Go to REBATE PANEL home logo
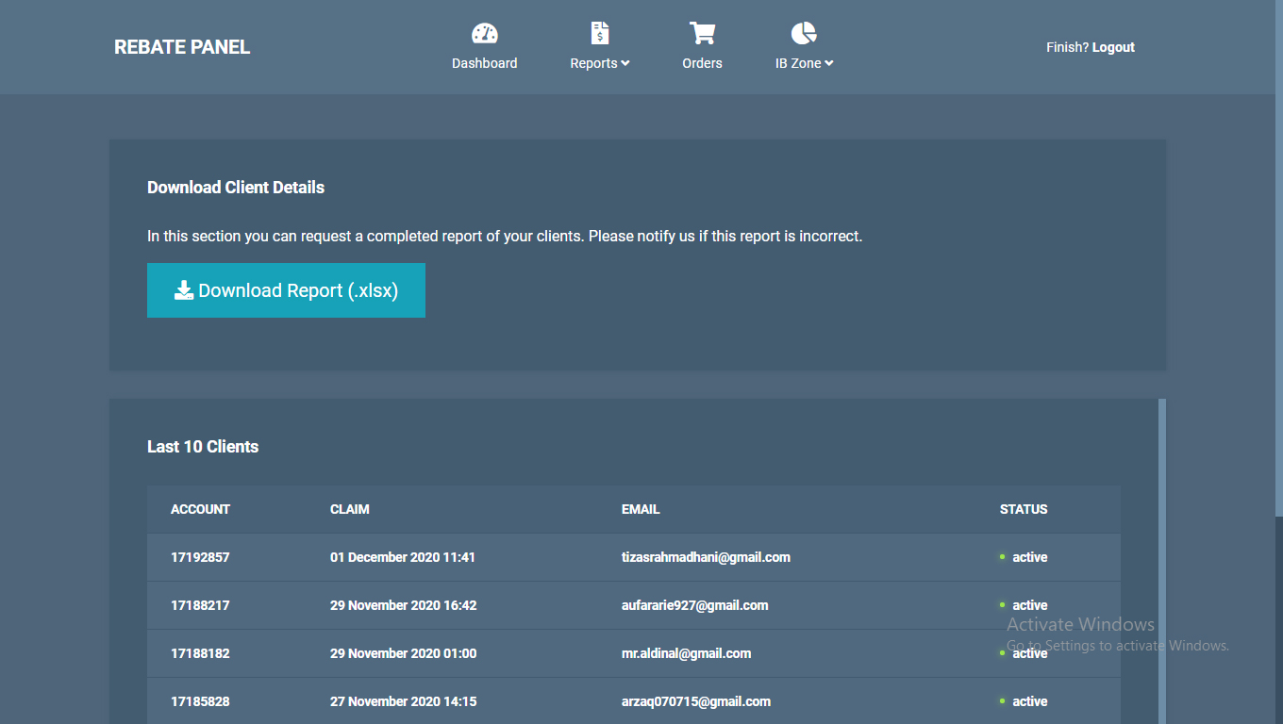The width and height of the screenshot is (1283, 724). click(x=182, y=47)
